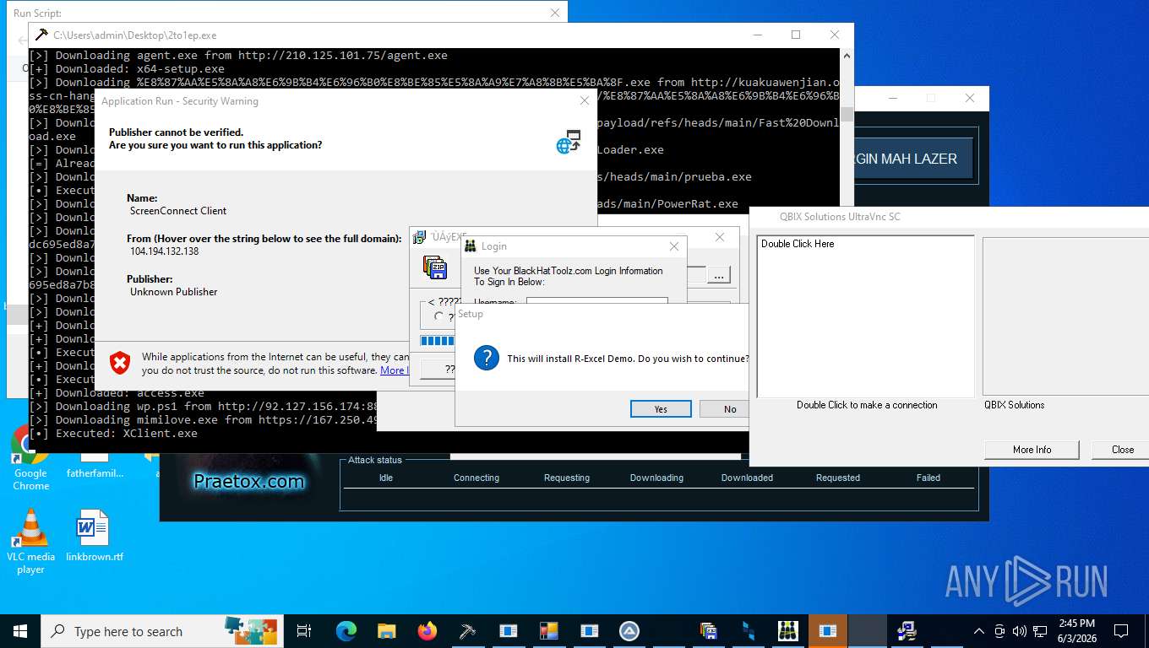The height and width of the screenshot is (648, 1149).
Task: Close the Application Run Security Warning dialog
Action: coord(585,100)
